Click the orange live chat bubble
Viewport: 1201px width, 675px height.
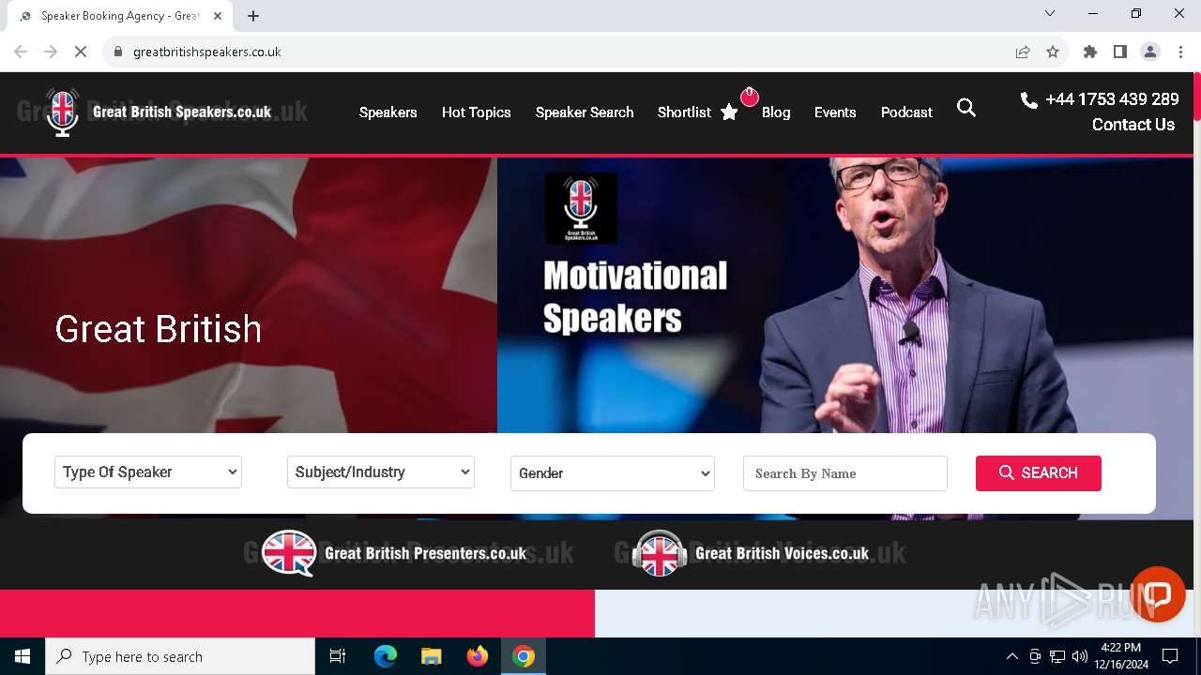pyautogui.click(x=1158, y=594)
